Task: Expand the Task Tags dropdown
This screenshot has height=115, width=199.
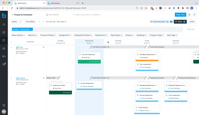Action: tap(172, 35)
